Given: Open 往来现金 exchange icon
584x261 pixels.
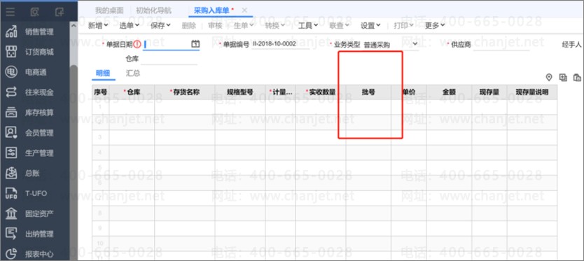Looking at the screenshot, I should [x=11, y=92].
